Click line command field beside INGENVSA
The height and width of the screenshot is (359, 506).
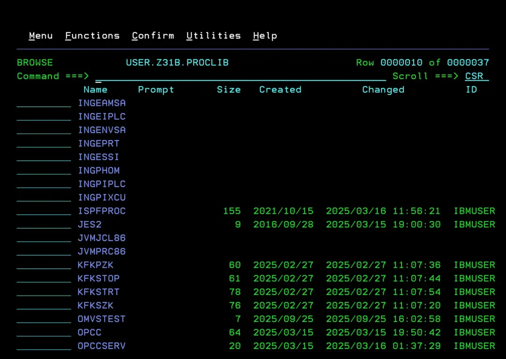tap(44, 130)
